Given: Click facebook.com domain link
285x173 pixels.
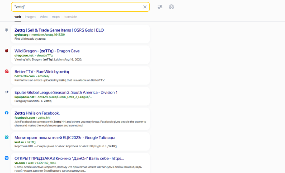Looking at the screenshot, I should click(x=25, y=117).
